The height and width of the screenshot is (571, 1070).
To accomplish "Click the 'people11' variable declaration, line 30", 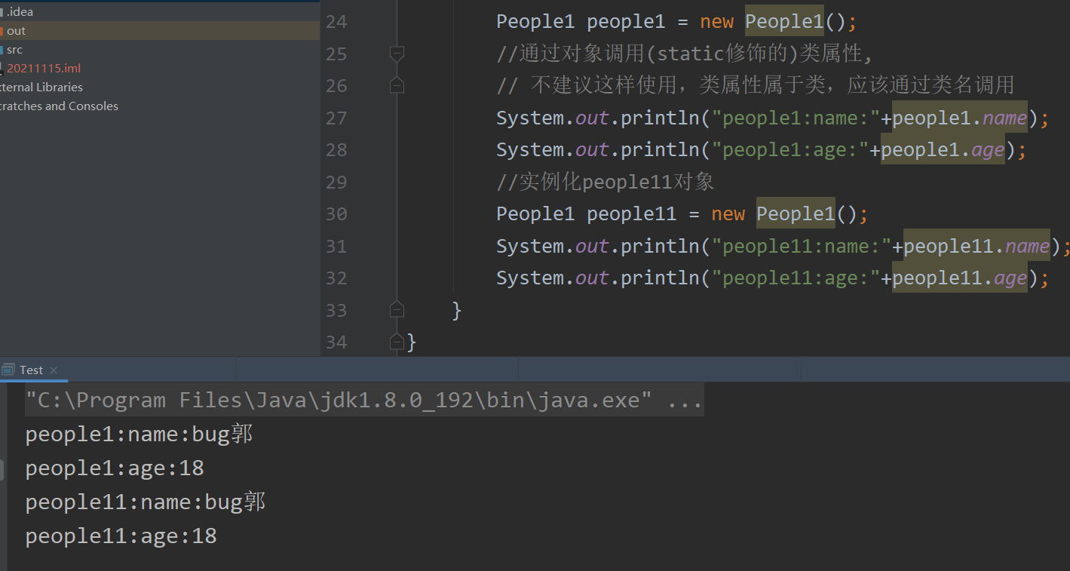I will [632, 214].
